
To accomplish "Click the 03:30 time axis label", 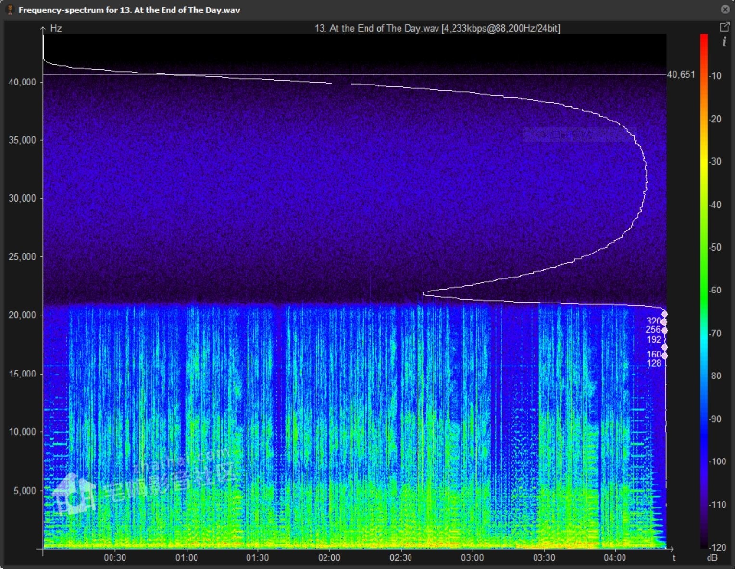I will (x=544, y=558).
